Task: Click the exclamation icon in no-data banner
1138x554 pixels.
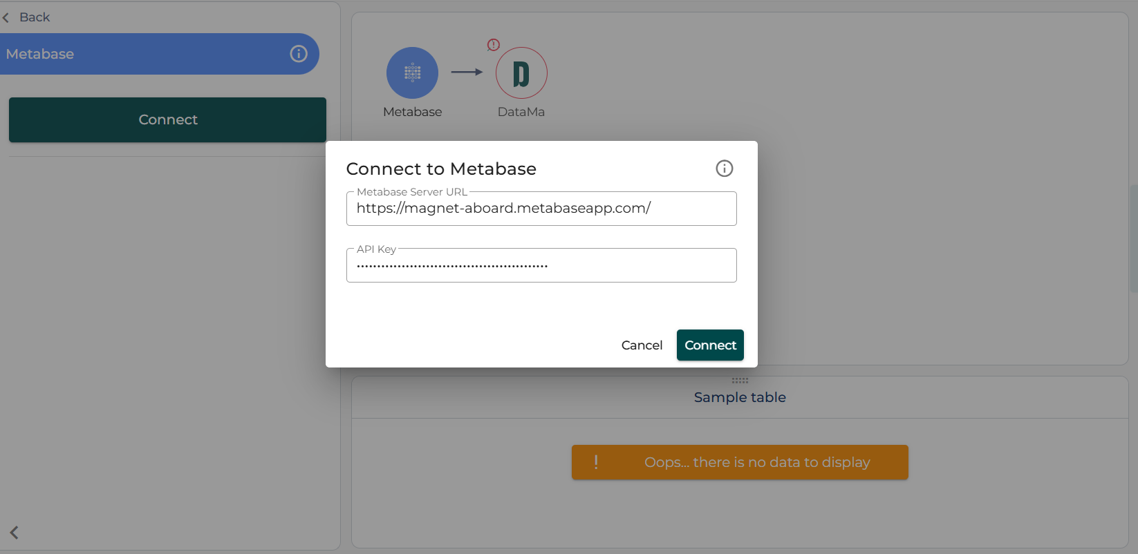Action: coord(596,462)
